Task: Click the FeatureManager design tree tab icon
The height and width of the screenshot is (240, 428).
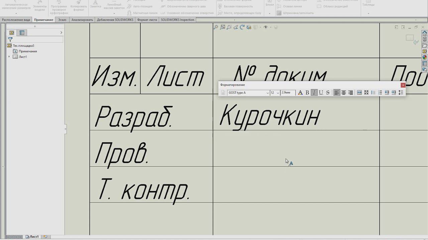Action: [12, 33]
